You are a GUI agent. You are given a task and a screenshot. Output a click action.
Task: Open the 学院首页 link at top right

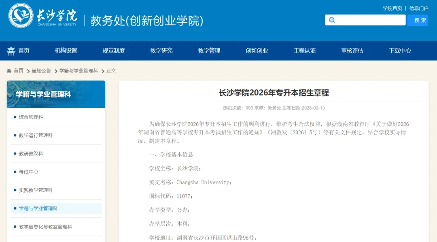tap(392, 8)
